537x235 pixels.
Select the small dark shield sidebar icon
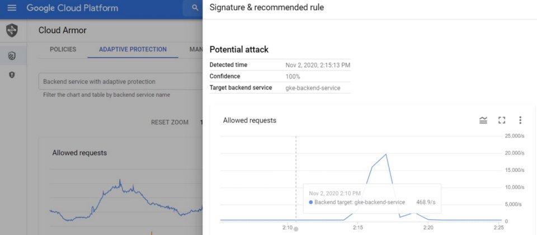click(12, 74)
